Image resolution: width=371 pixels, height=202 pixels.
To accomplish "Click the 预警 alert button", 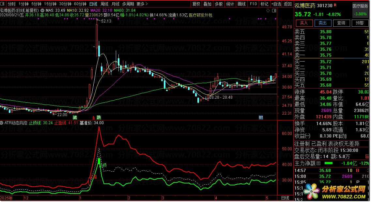I will point(360,23).
